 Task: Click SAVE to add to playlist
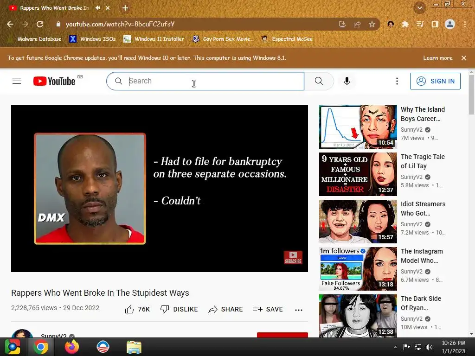coord(268,309)
